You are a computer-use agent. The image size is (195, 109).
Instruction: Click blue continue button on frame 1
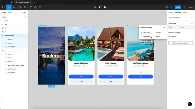[81, 77]
